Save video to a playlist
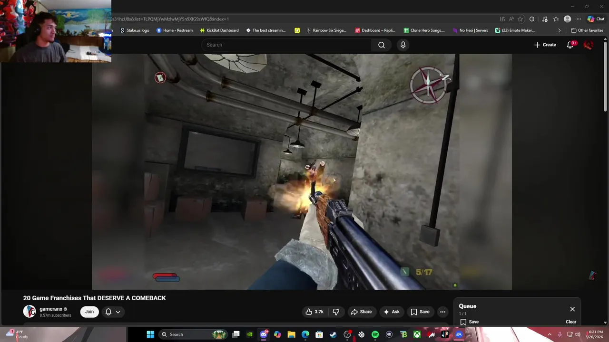Screen dimensions: 609x342 click(420, 312)
